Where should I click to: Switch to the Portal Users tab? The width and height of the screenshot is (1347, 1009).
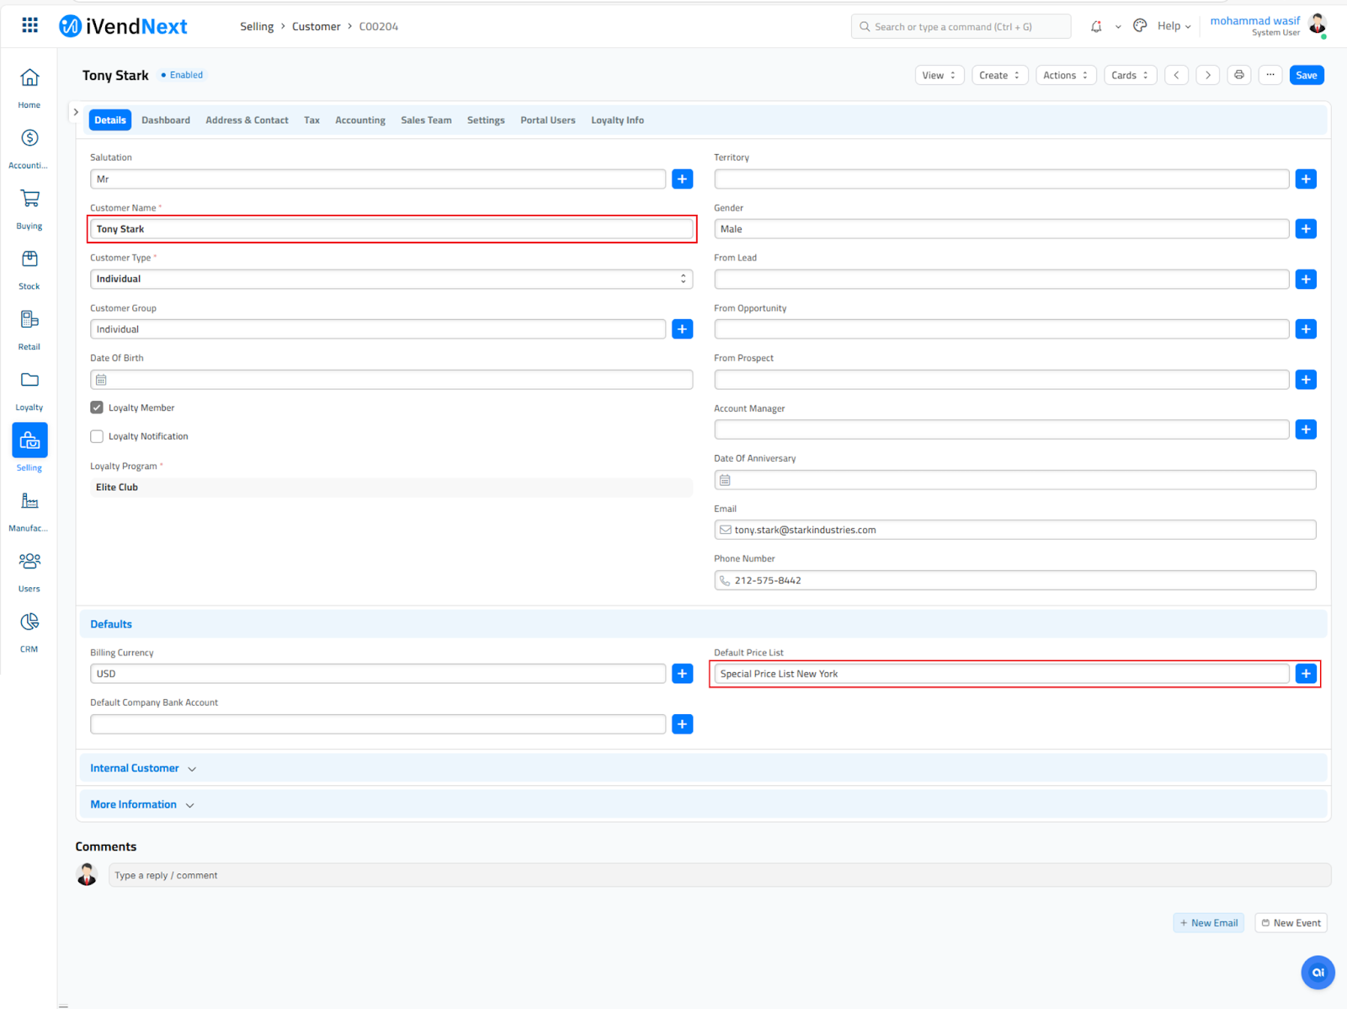coord(548,120)
